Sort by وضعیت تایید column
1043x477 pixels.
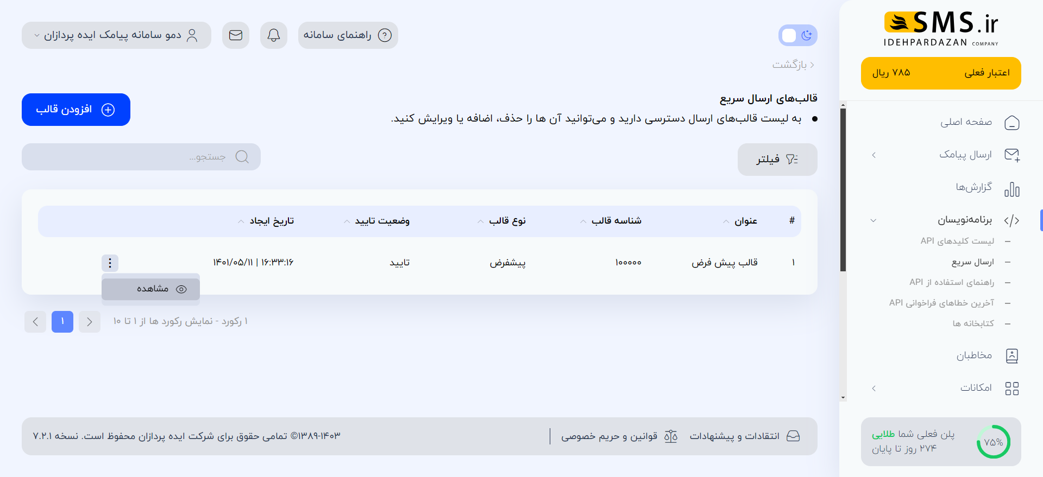pyautogui.click(x=376, y=221)
